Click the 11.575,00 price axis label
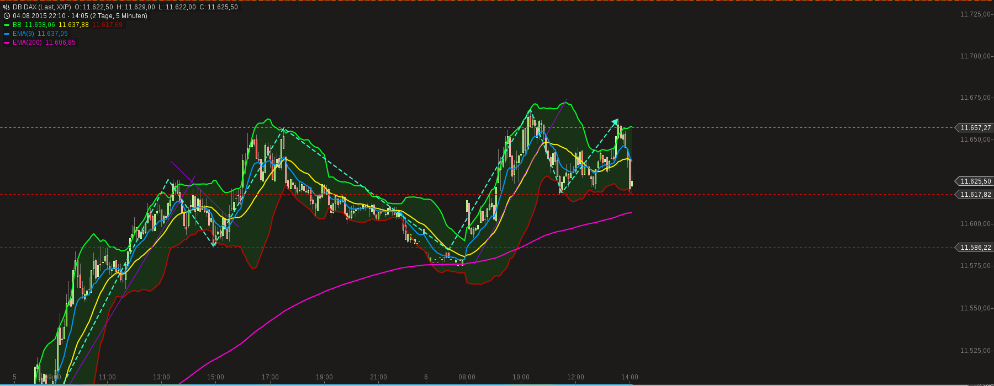 976,266
